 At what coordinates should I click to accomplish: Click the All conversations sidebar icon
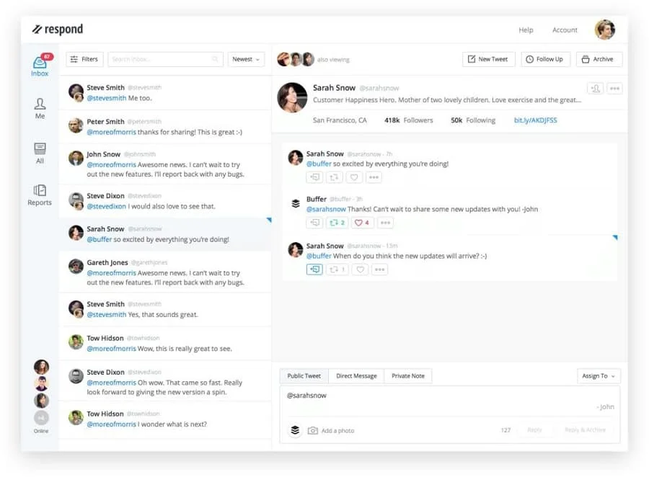click(x=40, y=152)
